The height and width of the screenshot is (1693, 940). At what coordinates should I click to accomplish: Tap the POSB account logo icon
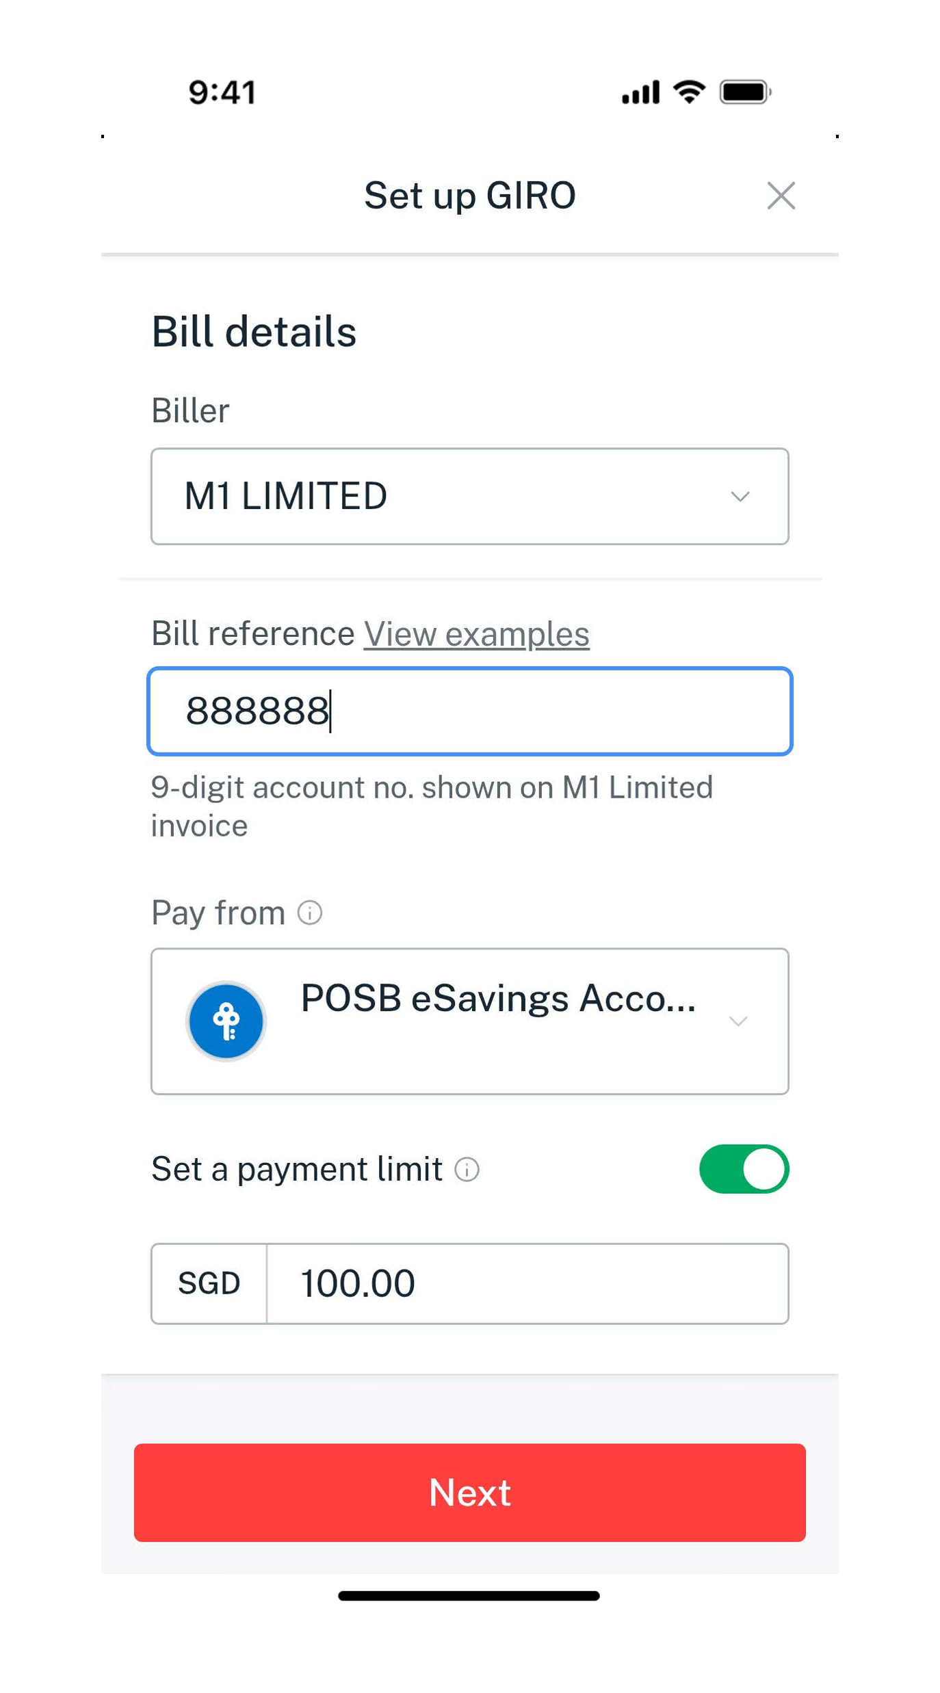coord(226,1021)
